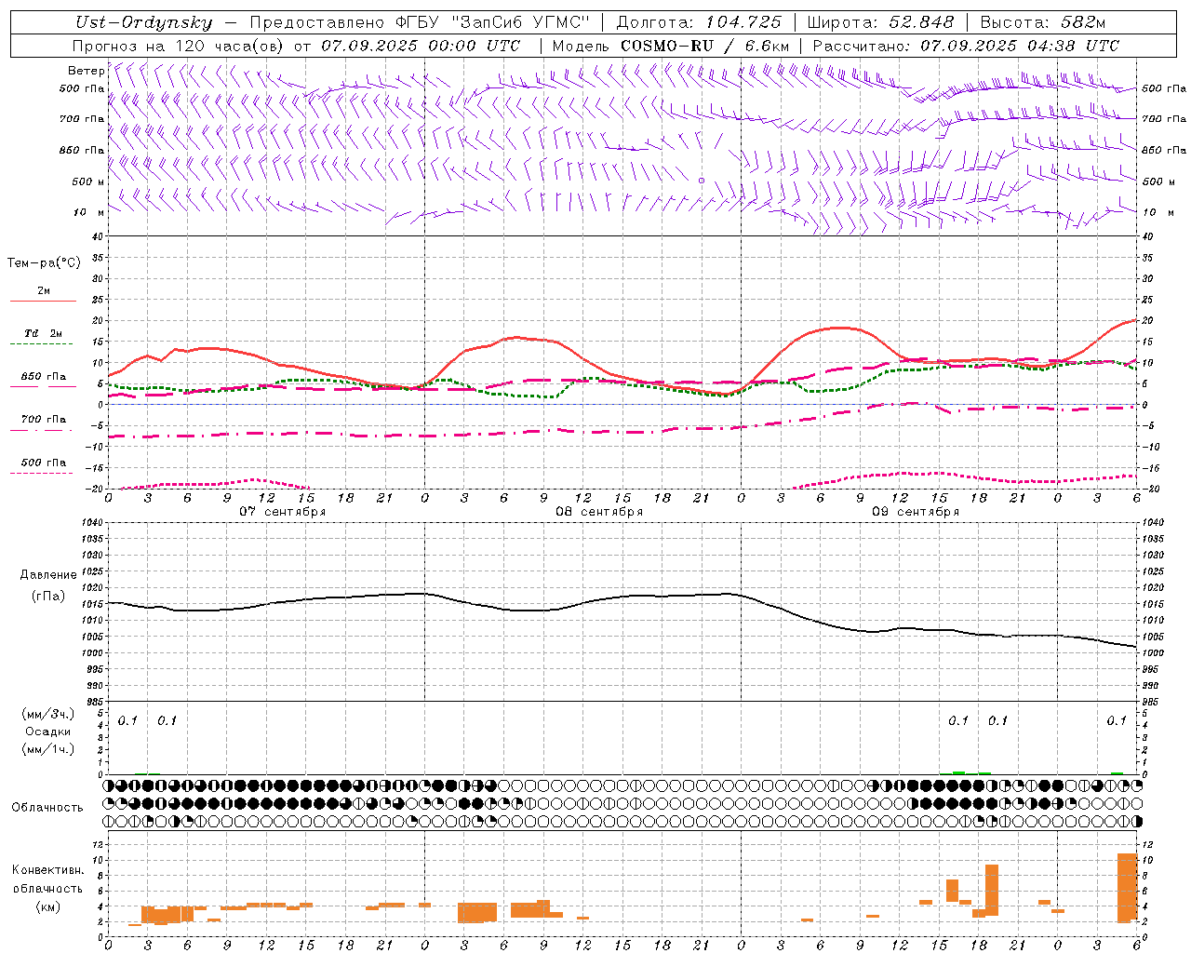Click the Широта: 52.848 value

880,22
